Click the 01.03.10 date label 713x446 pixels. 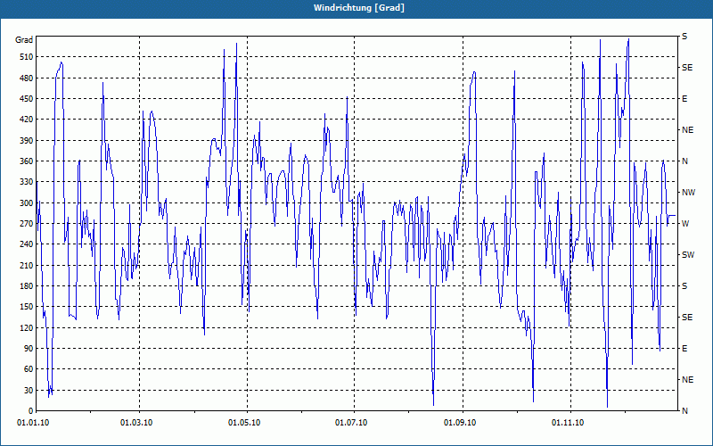pos(136,423)
